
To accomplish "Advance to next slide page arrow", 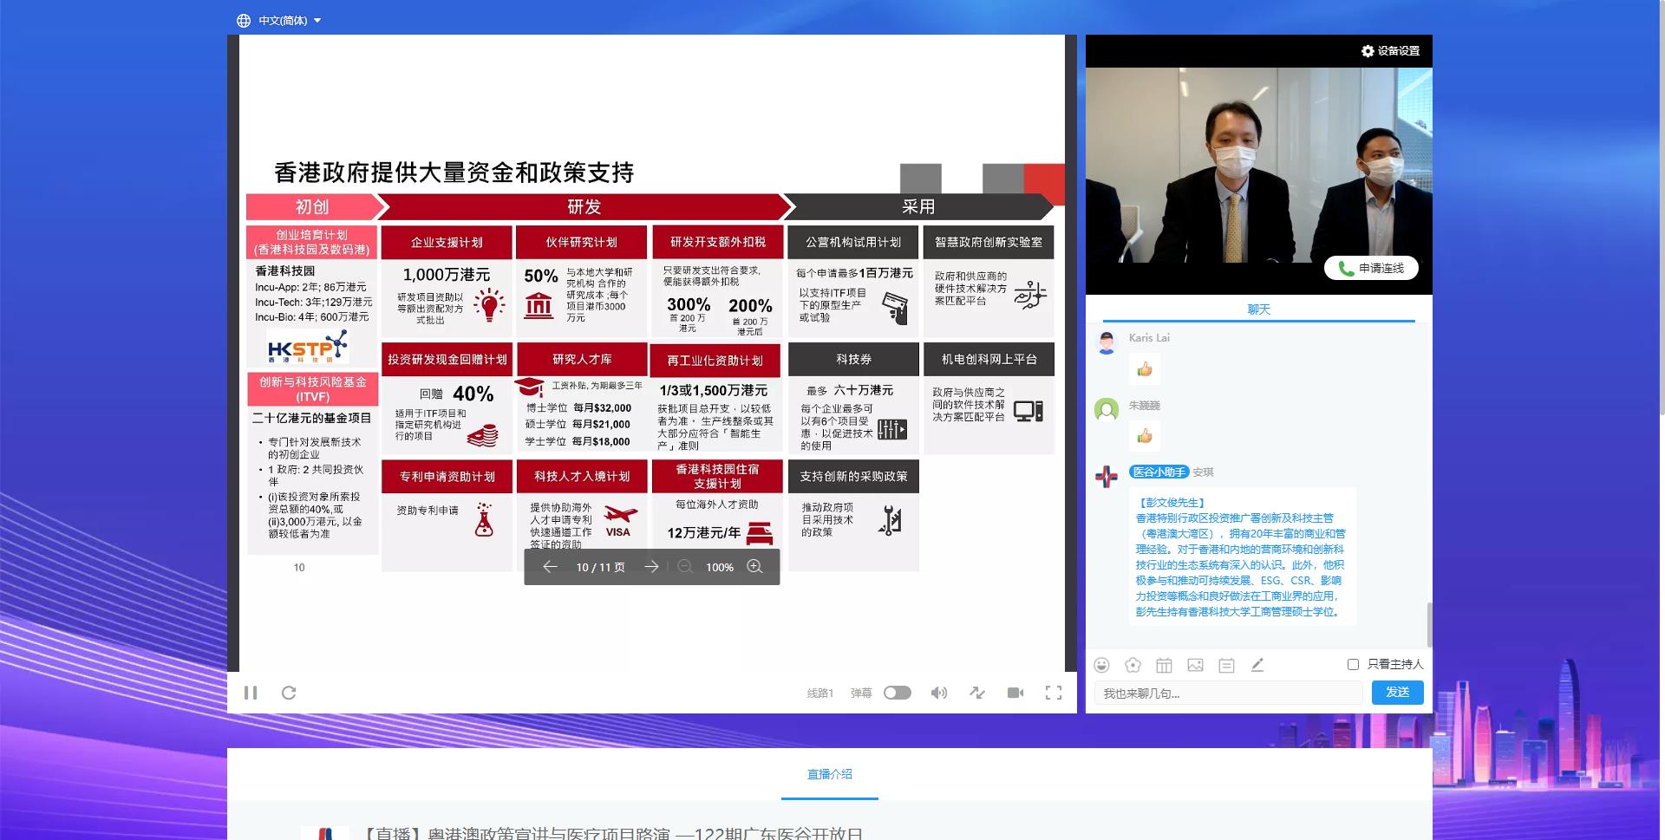I will tap(651, 567).
